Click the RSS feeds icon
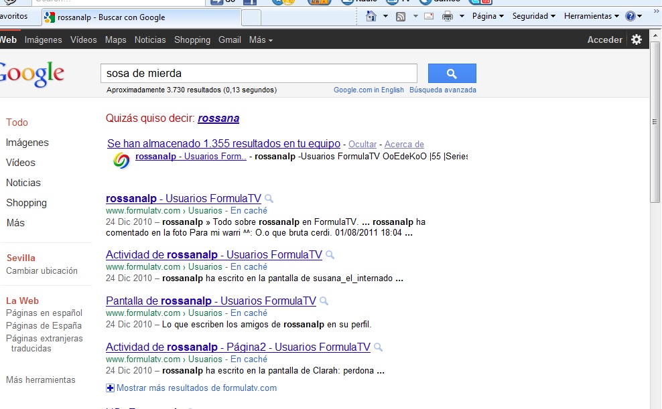The width and height of the screenshot is (662, 409). [401, 16]
